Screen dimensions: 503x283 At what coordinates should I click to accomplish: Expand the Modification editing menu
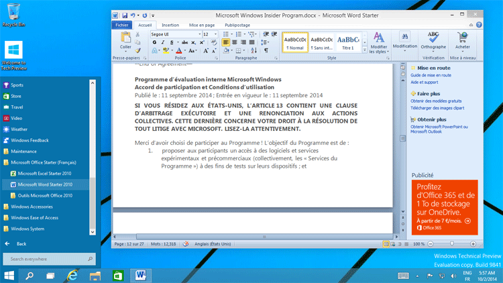405,42
